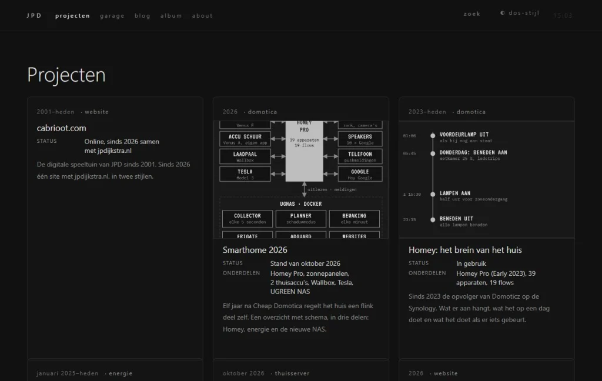Click the GOOGLE box in diagram
This screenshot has width=602, height=381.
click(x=360, y=174)
